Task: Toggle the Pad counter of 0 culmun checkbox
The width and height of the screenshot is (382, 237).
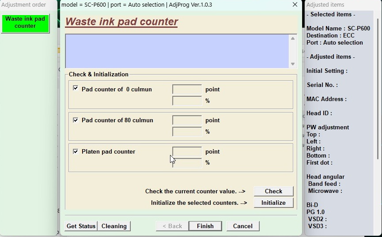Action: (76, 89)
